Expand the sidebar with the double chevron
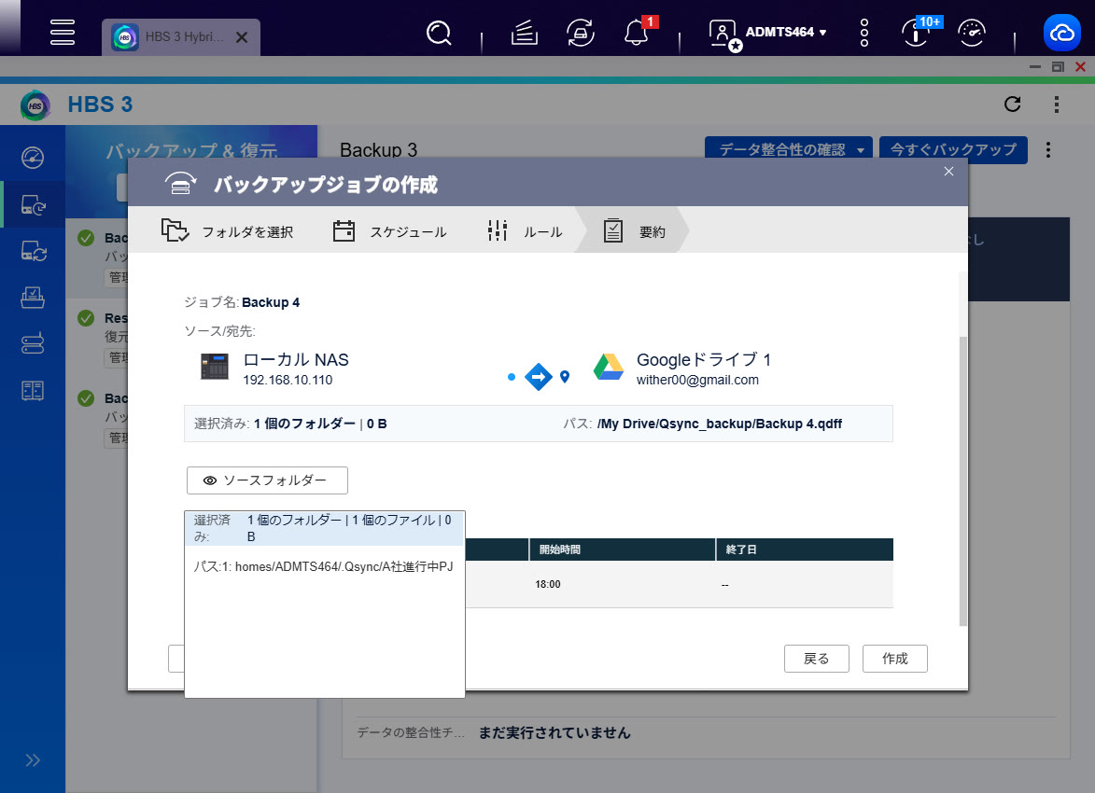Viewport: 1095px width, 793px height. [x=33, y=759]
